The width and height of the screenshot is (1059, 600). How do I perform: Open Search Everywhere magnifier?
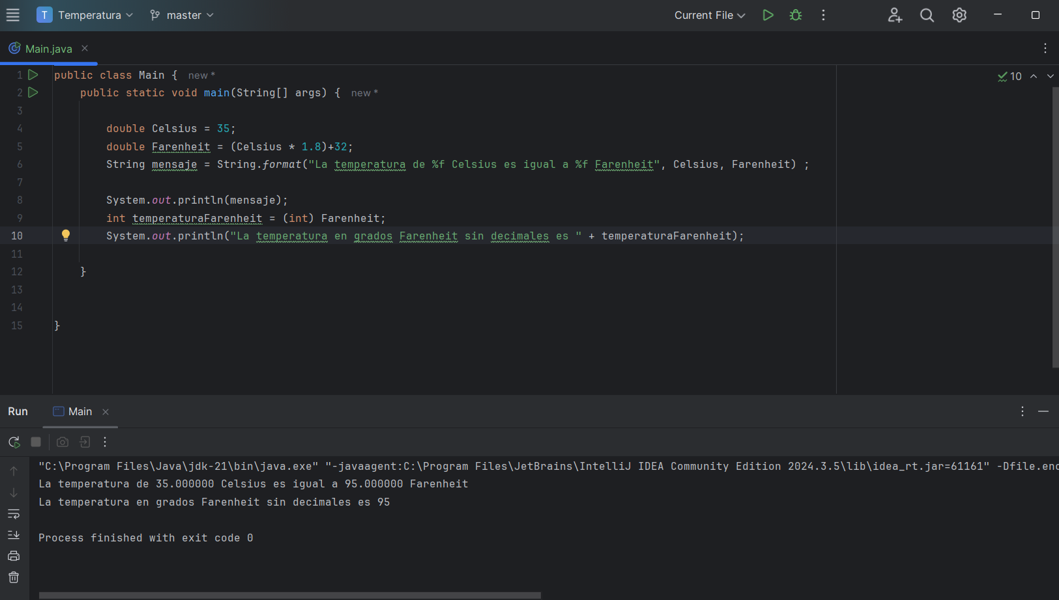click(x=927, y=15)
